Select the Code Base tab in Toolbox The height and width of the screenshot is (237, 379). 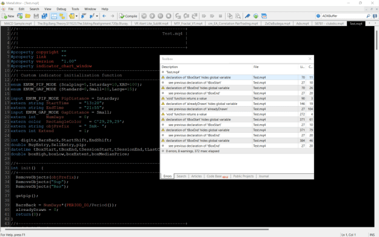(x=217, y=176)
